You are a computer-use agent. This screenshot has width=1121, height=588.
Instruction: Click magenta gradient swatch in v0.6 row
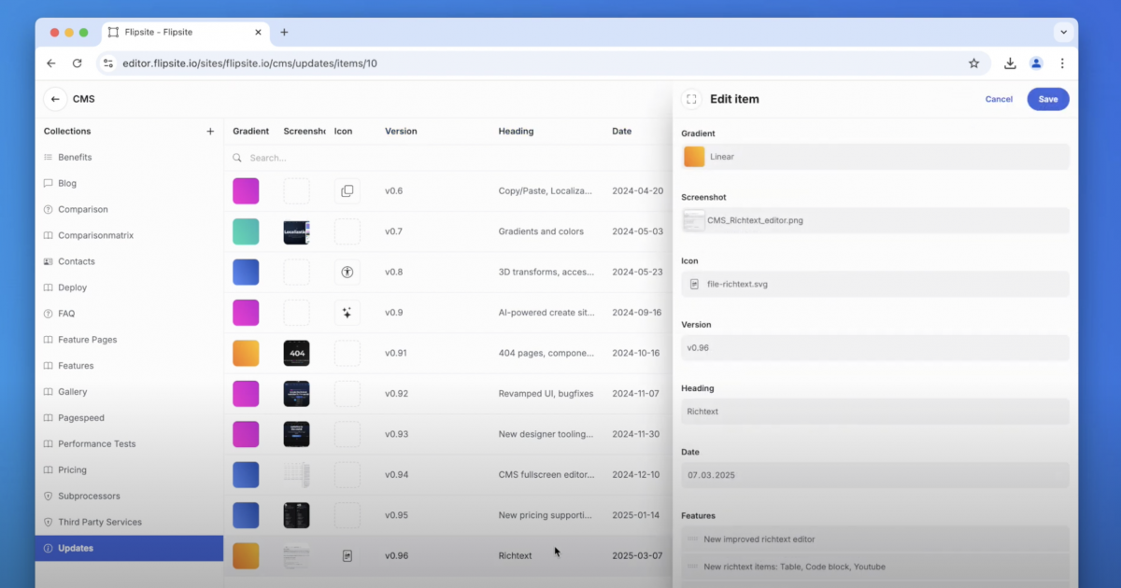(246, 191)
